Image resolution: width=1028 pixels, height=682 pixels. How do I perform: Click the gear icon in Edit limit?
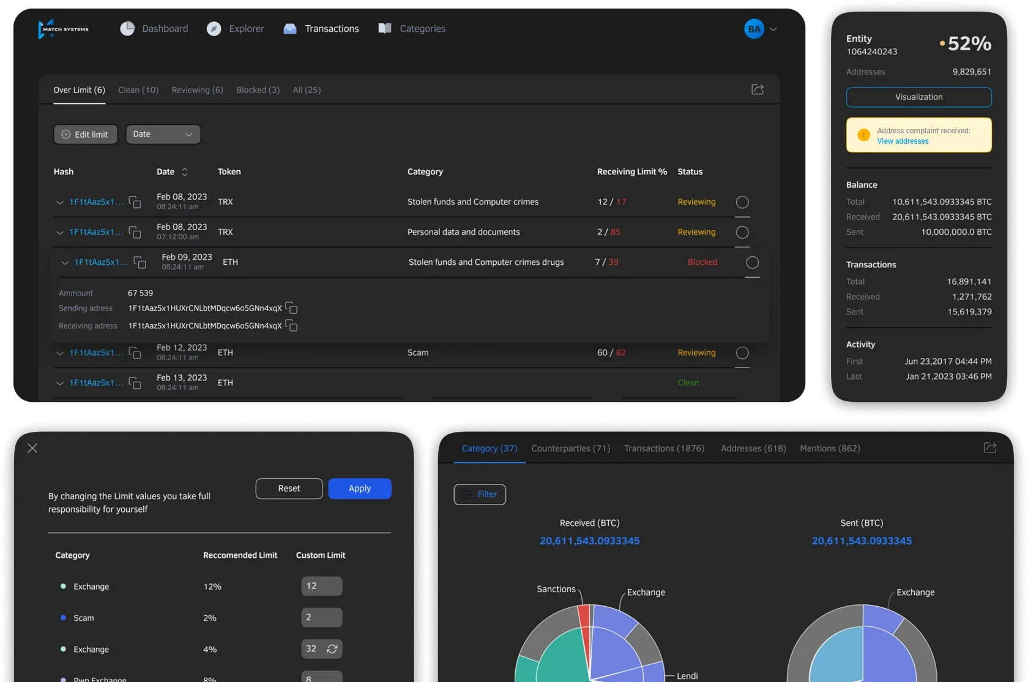point(66,135)
